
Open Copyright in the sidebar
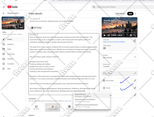point(13,64)
